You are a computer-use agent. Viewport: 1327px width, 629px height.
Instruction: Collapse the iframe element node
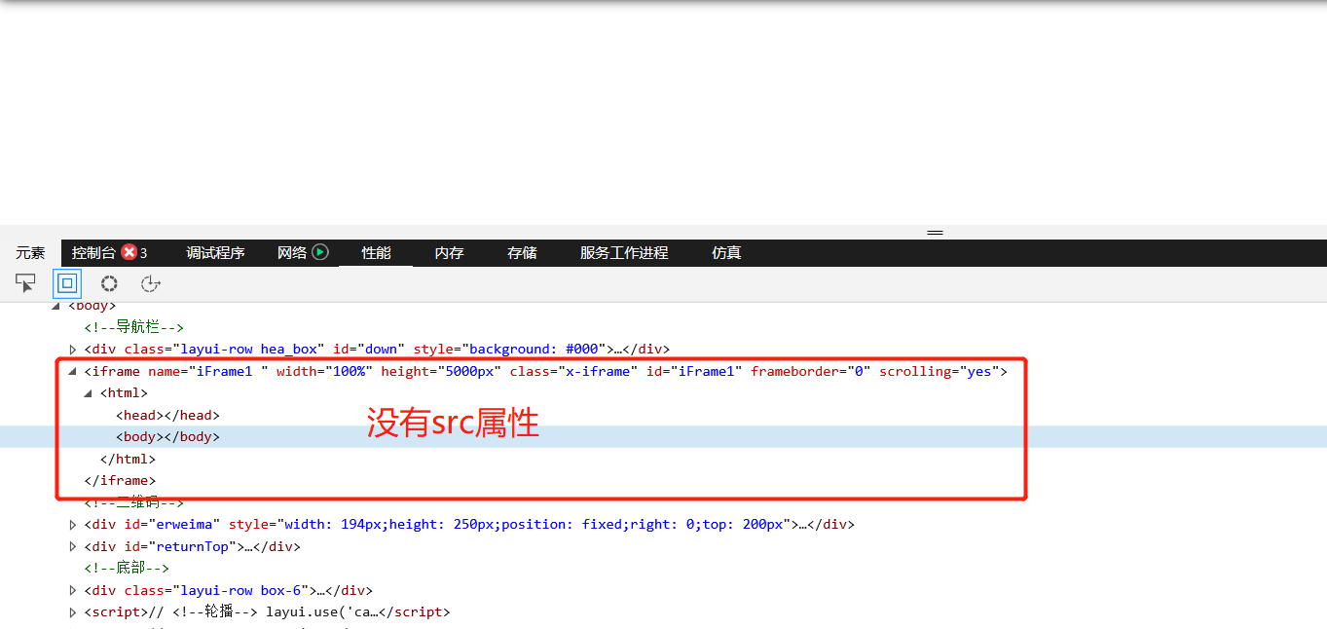(x=72, y=371)
